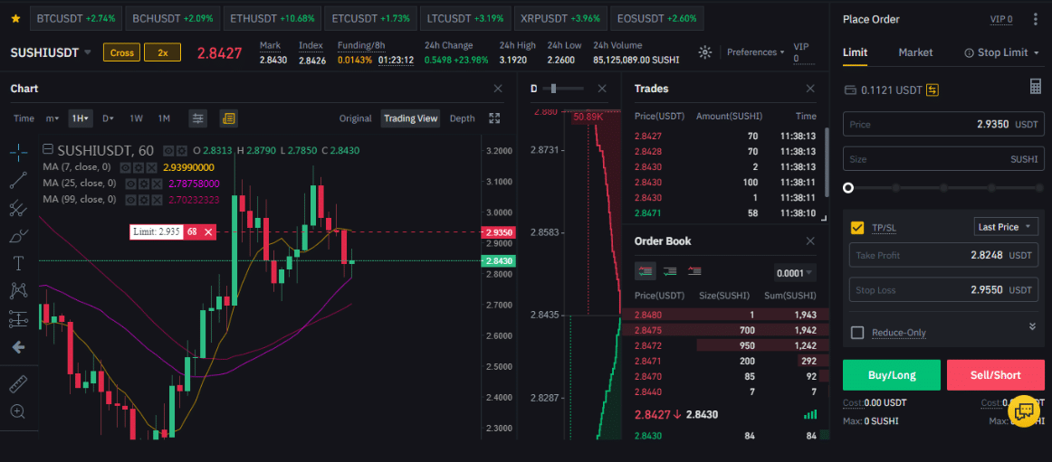Screen dimensions: 1052x462
Task: Open the 2x leverage setting
Action: pos(162,52)
